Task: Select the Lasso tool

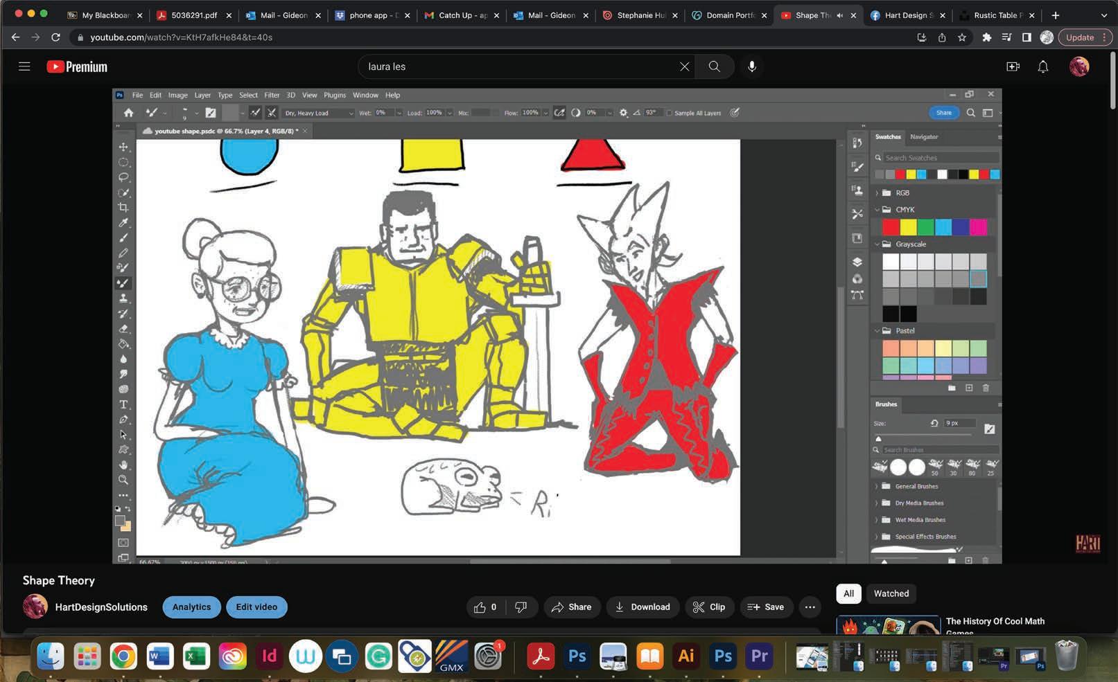Action: pos(123,177)
